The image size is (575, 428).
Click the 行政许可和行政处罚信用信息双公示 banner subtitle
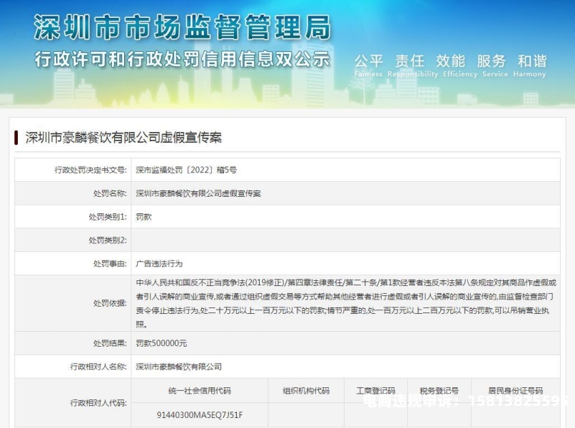(x=182, y=59)
